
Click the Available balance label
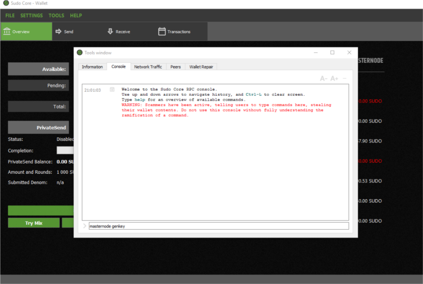tap(39, 69)
